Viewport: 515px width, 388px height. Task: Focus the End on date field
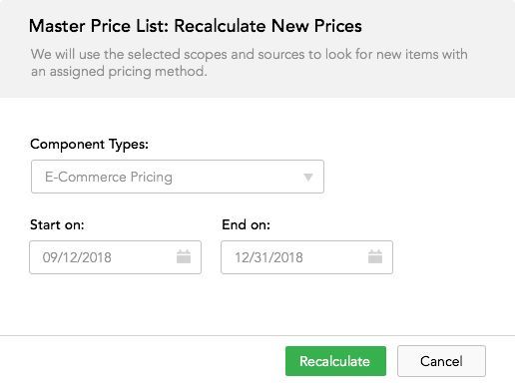306,257
